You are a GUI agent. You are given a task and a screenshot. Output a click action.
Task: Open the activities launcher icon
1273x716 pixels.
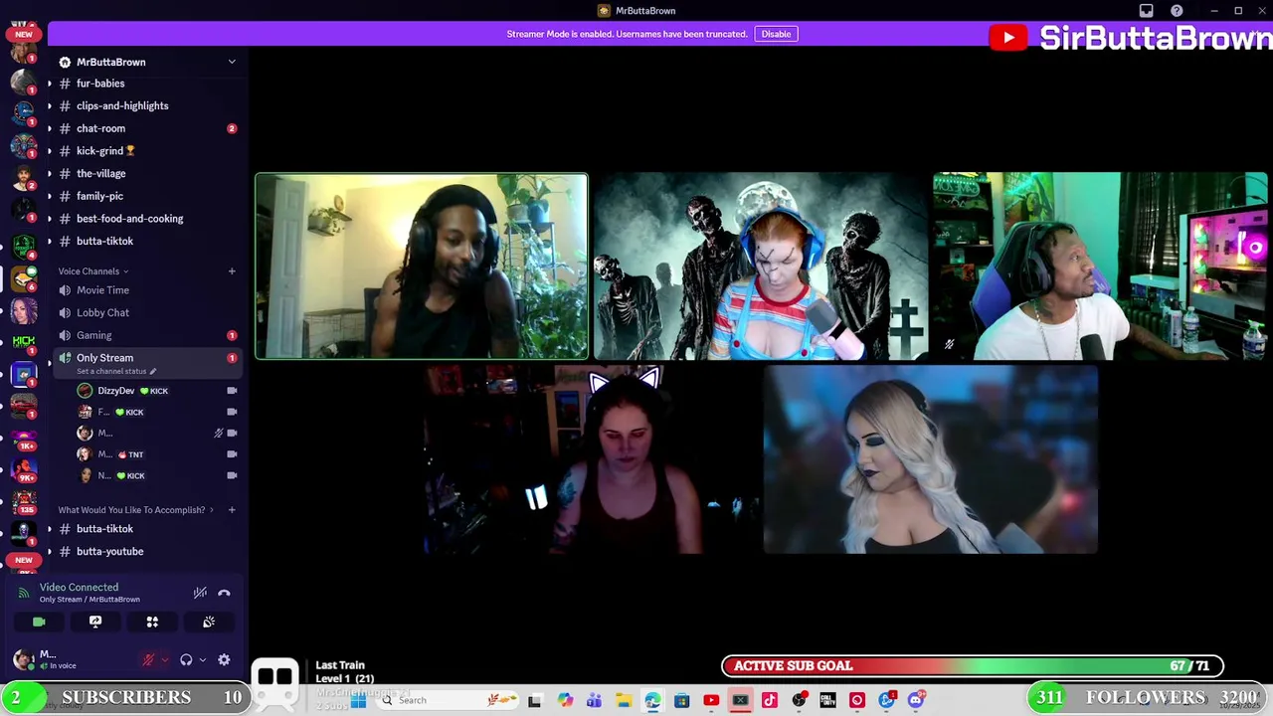click(152, 622)
